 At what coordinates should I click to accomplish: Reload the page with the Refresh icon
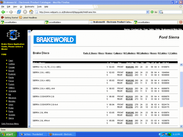click(19, 12)
